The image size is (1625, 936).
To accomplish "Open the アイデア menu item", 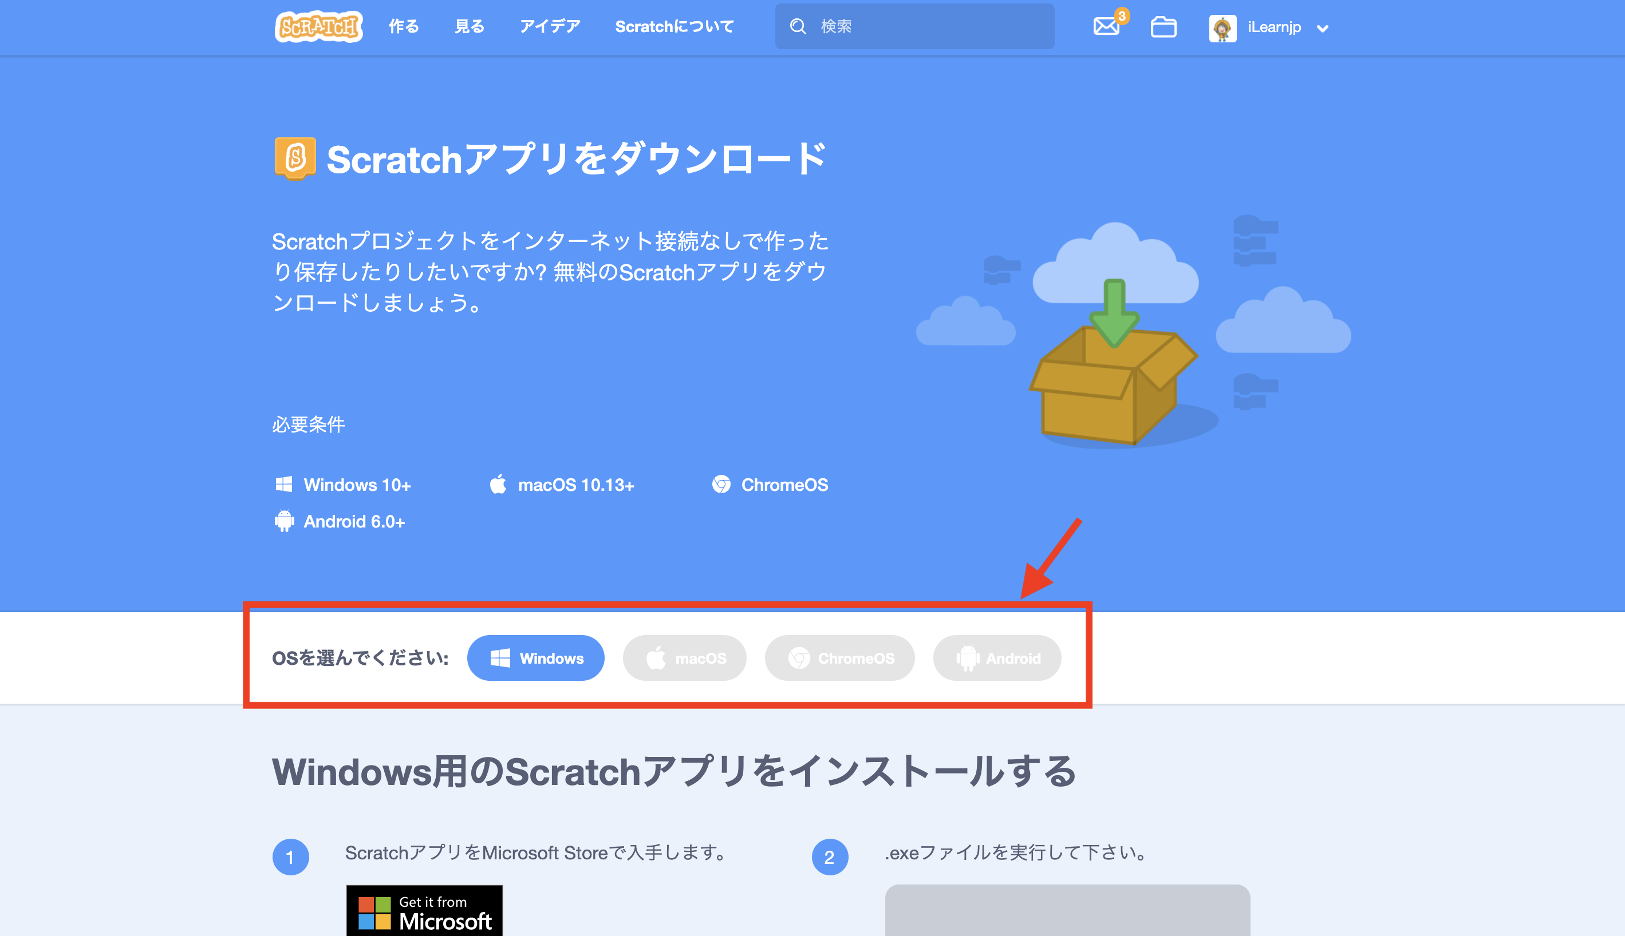I will pyautogui.click(x=549, y=26).
